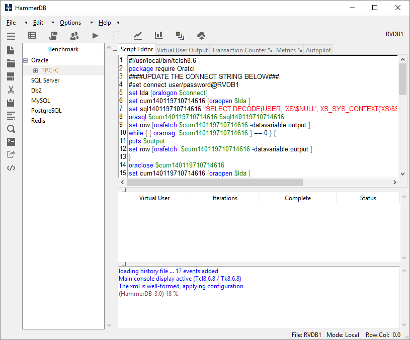Click the Benchmark panel header

[63, 49]
